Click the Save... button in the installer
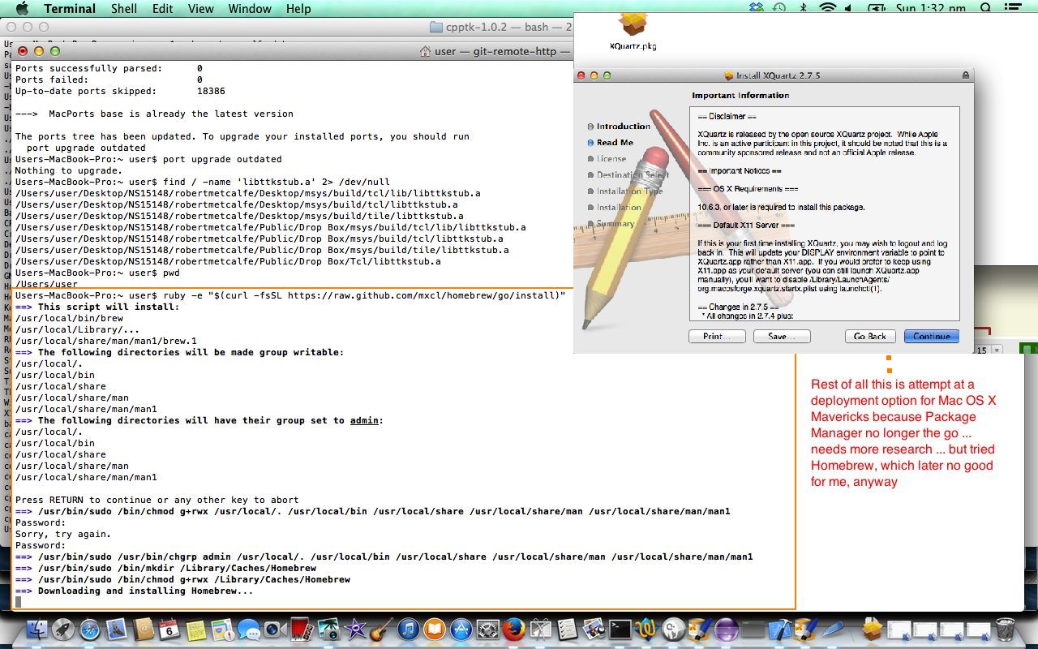 pos(782,336)
